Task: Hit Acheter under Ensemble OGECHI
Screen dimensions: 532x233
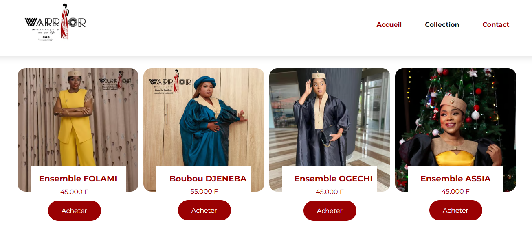Action: pos(330,211)
